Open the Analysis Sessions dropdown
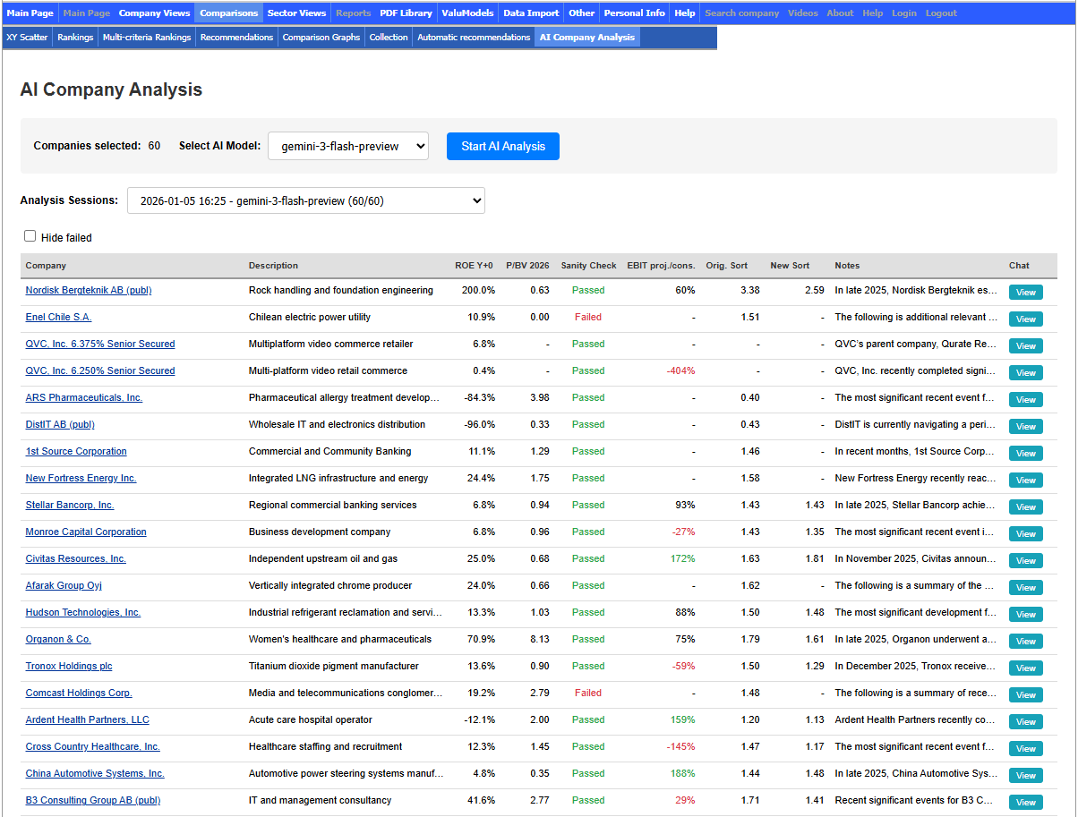This screenshot has width=1078, height=817. coord(306,200)
